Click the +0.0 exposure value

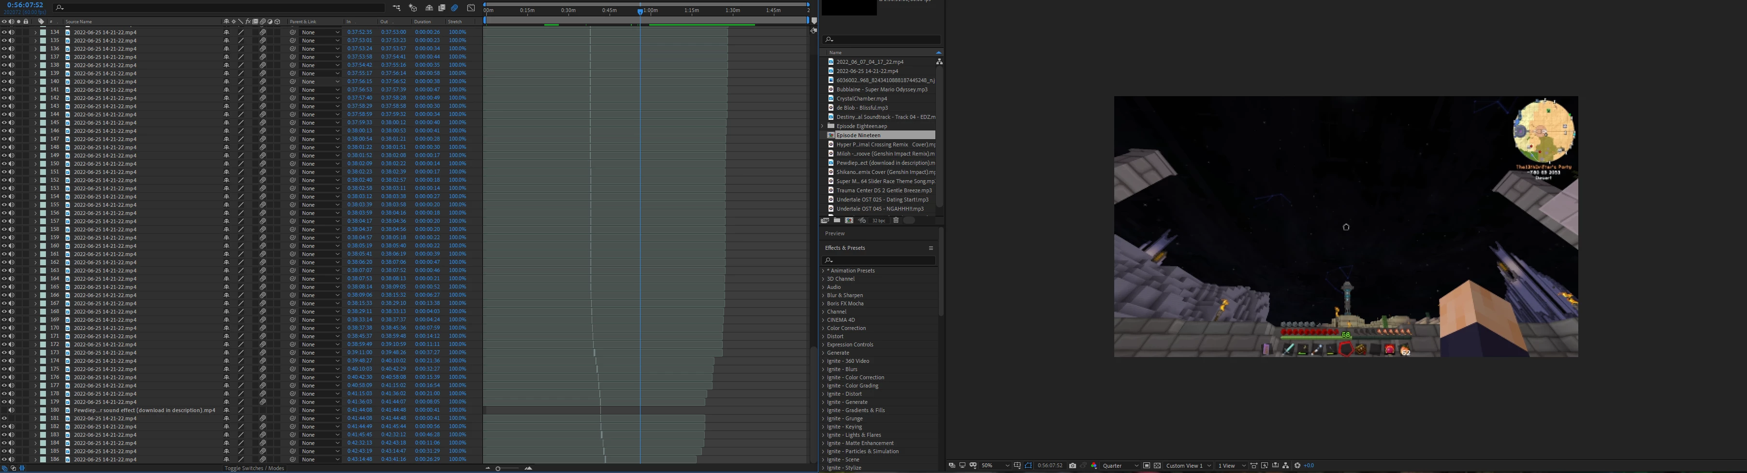pos(1309,466)
